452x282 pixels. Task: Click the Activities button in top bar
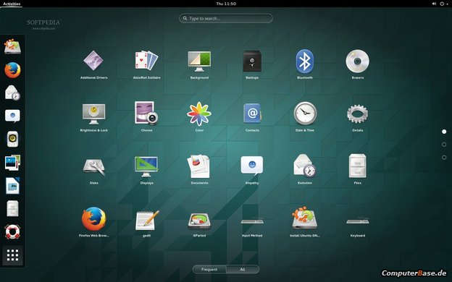coord(12,4)
